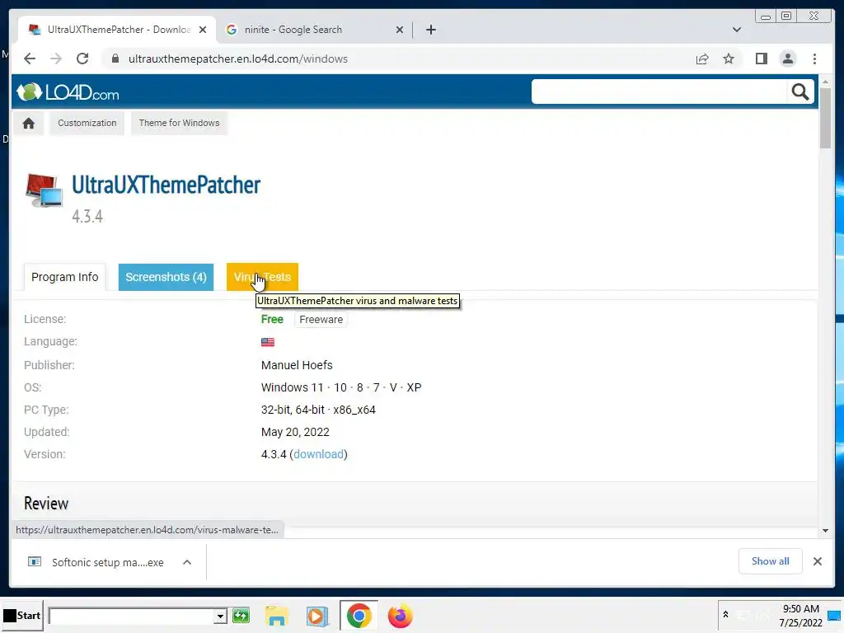Switch to the UltraUXThemePatcher browser tab
This screenshot has height=633, width=844.
(115, 30)
